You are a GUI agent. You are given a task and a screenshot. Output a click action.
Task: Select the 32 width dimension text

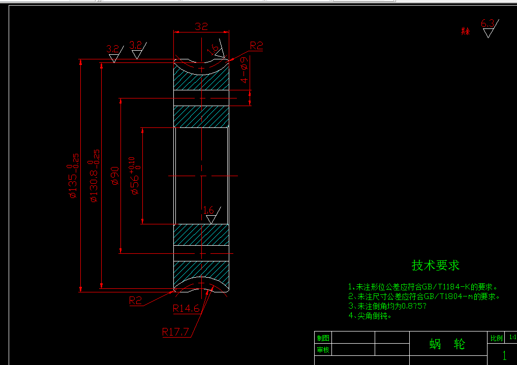click(x=201, y=26)
